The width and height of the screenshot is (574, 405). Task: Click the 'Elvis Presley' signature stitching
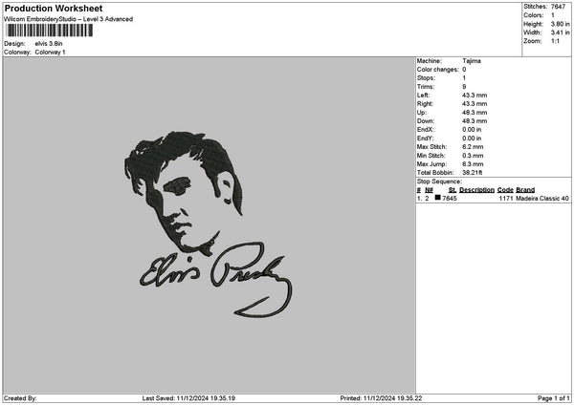pos(216,280)
